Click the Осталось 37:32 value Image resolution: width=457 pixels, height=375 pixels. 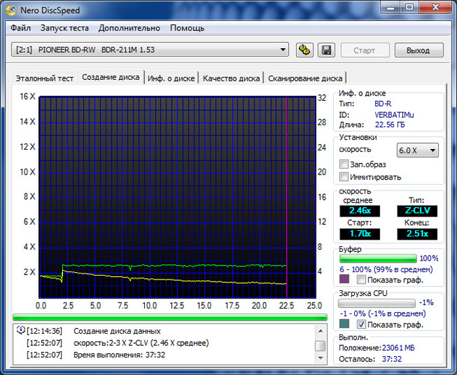pyautogui.click(x=392, y=359)
